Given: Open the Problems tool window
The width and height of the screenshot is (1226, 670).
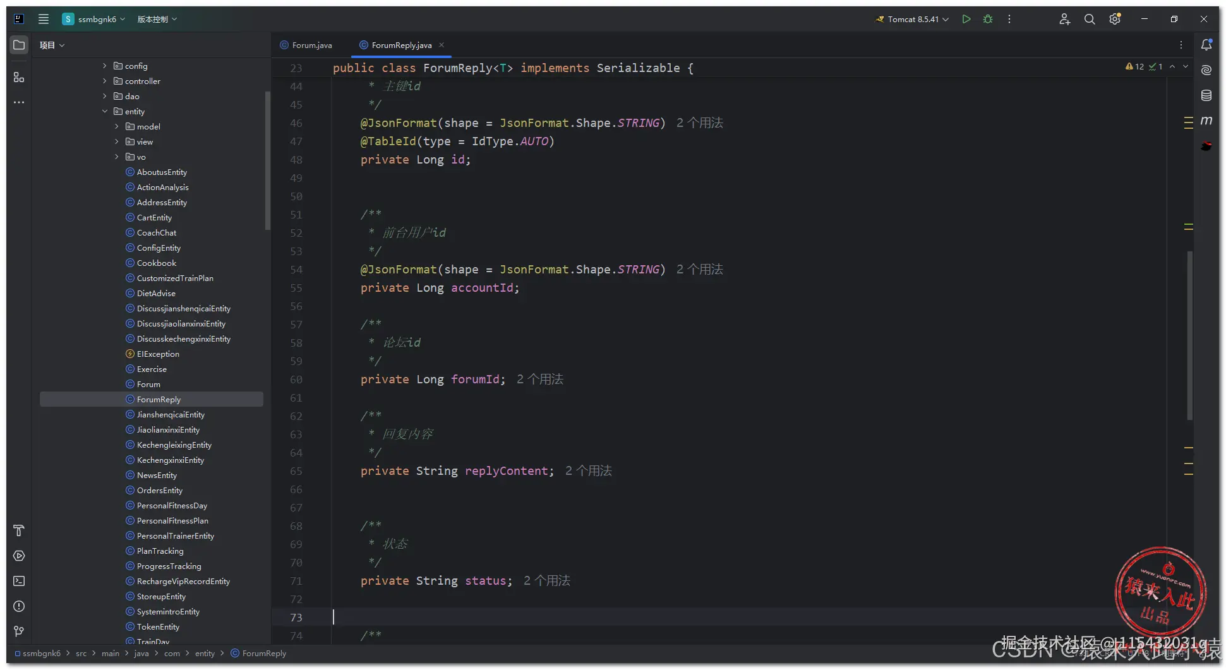Looking at the screenshot, I should [19, 606].
